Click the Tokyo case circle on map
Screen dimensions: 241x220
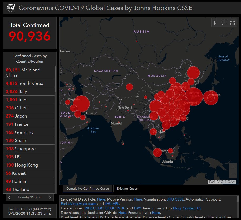[211, 98]
